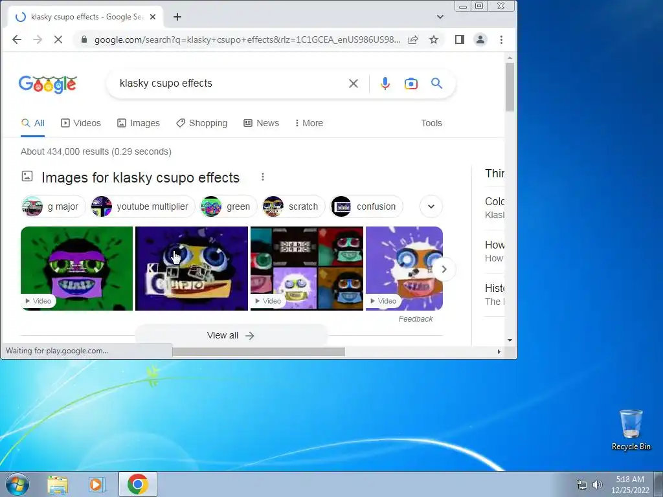663x497 pixels.
Task: Switch to the Videos tab
Action: (x=81, y=123)
